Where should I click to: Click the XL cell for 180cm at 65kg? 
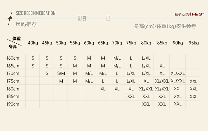pos(103,89)
